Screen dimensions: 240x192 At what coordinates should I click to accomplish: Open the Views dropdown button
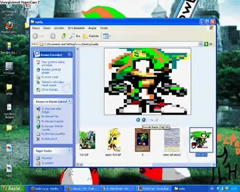click(x=107, y=36)
